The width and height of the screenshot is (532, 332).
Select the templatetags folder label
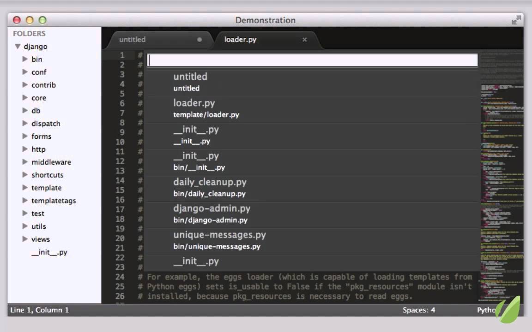click(x=54, y=201)
